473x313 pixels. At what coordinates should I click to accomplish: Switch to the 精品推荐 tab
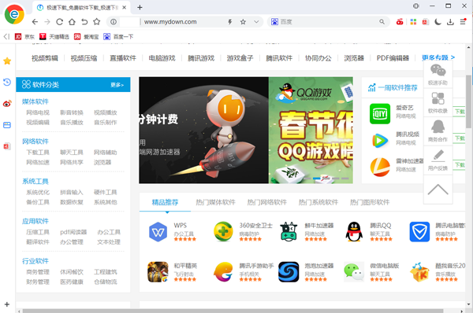tap(165, 202)
